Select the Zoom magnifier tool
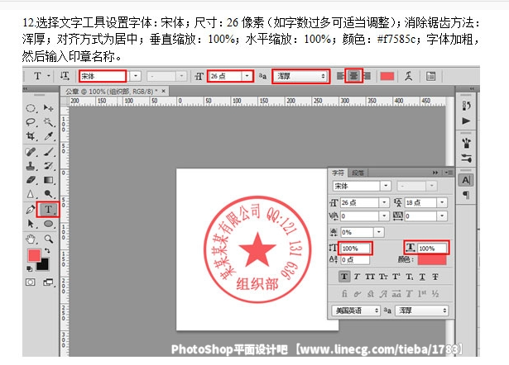The image size is (509, 365). click(48, 239)
